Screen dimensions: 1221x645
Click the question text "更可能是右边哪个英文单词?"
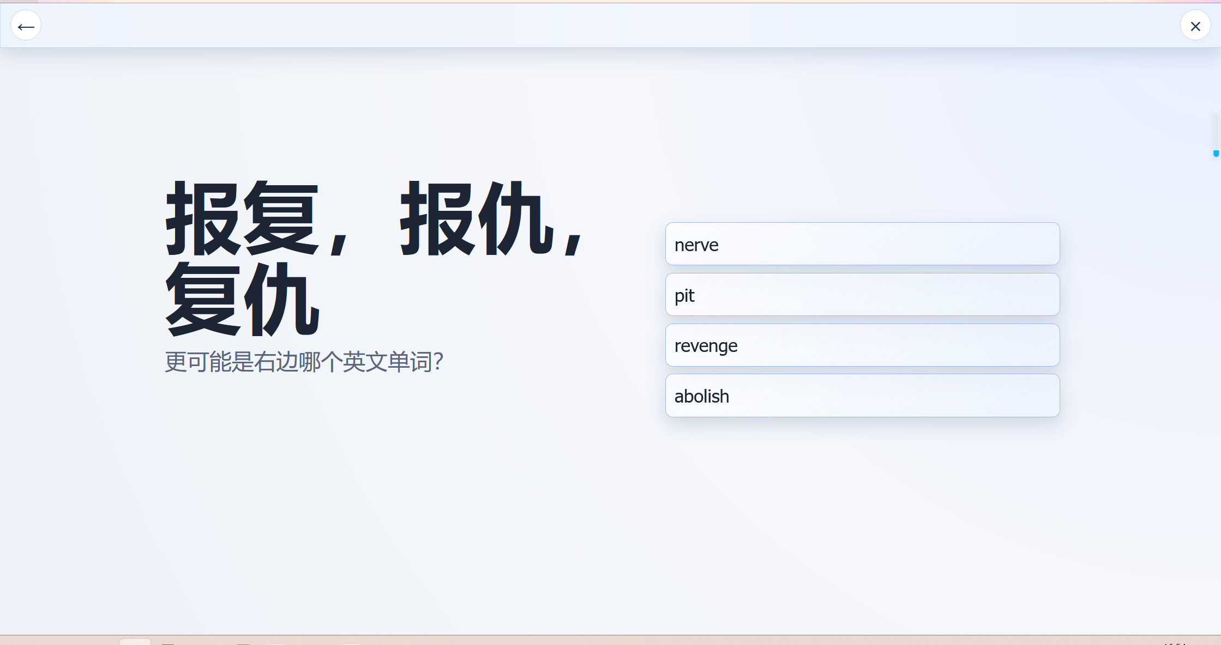click(304, 362)
